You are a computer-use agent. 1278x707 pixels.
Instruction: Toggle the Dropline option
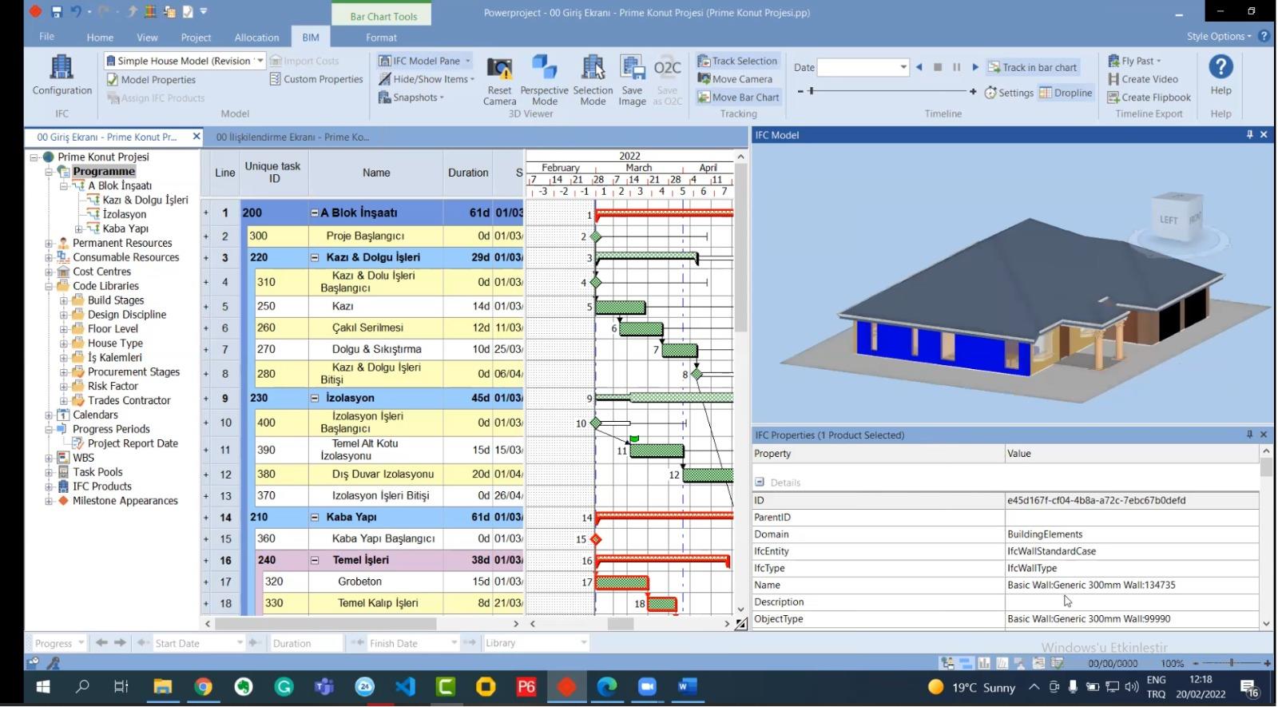pos(1066,93)
